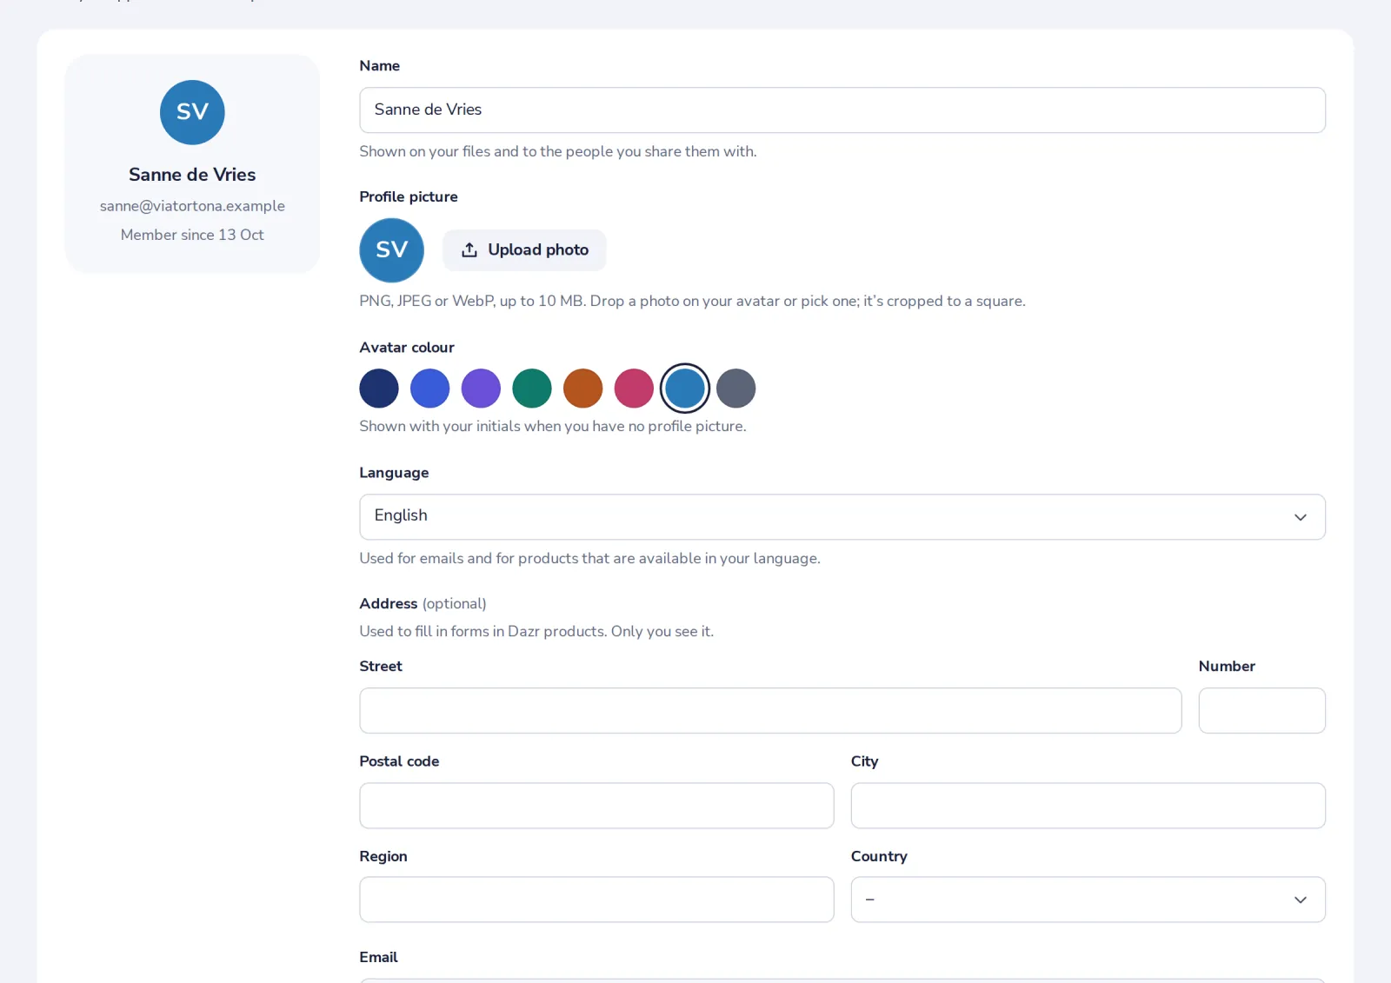Screen dimensions: 1391x983
Task: Click the selected light blue avatar colour
Action: (x=685, y=389)
